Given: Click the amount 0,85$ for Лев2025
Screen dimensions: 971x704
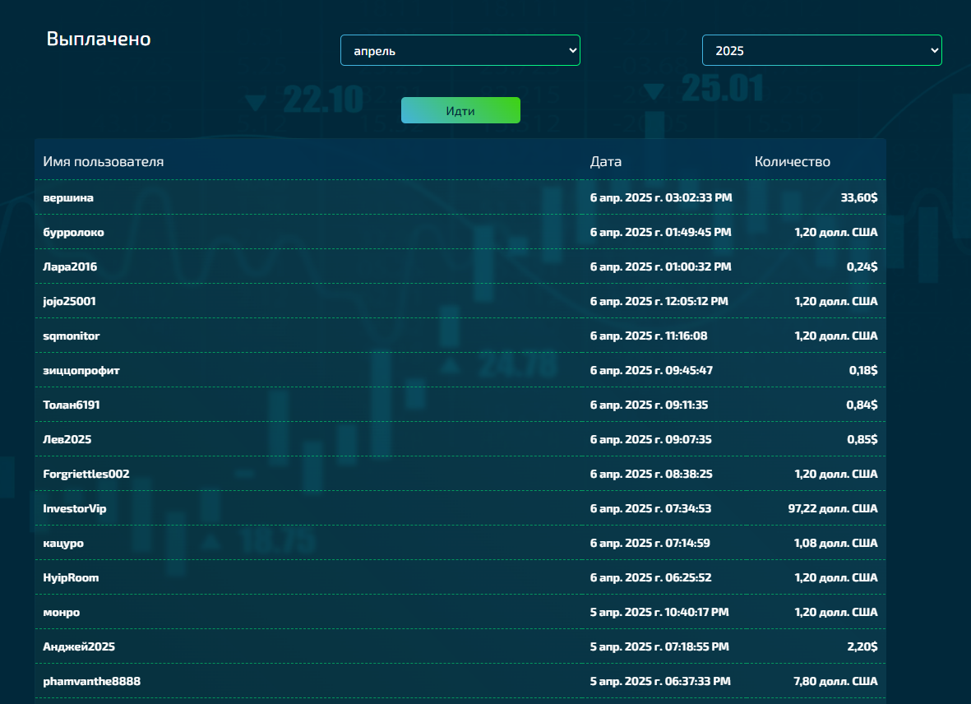Looking at the screenshot, I should (x=862, y=440).
